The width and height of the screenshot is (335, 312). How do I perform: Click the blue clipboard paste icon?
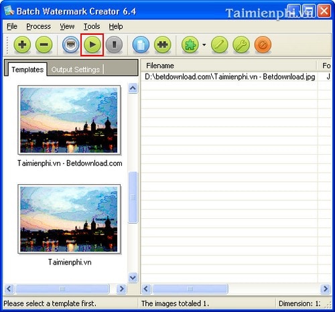click(141, 45)
